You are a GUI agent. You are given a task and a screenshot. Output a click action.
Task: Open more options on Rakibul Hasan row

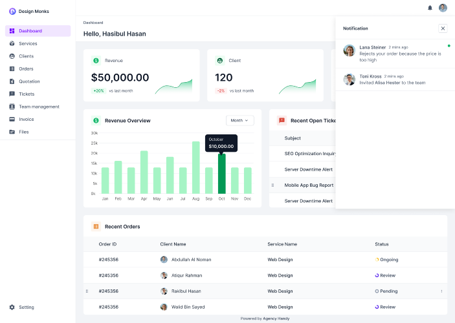pos(441,291)
